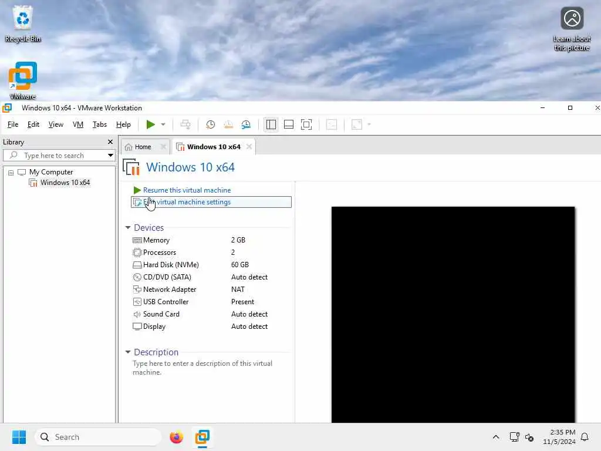Collapse the Description section

(128, 352)
